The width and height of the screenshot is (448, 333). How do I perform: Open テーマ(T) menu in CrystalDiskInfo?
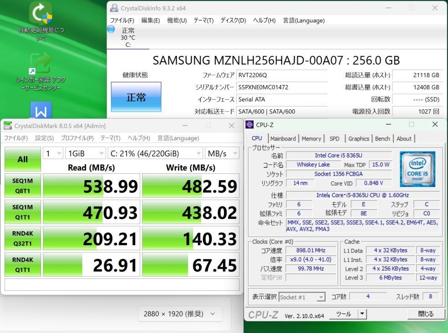point(204,20)
